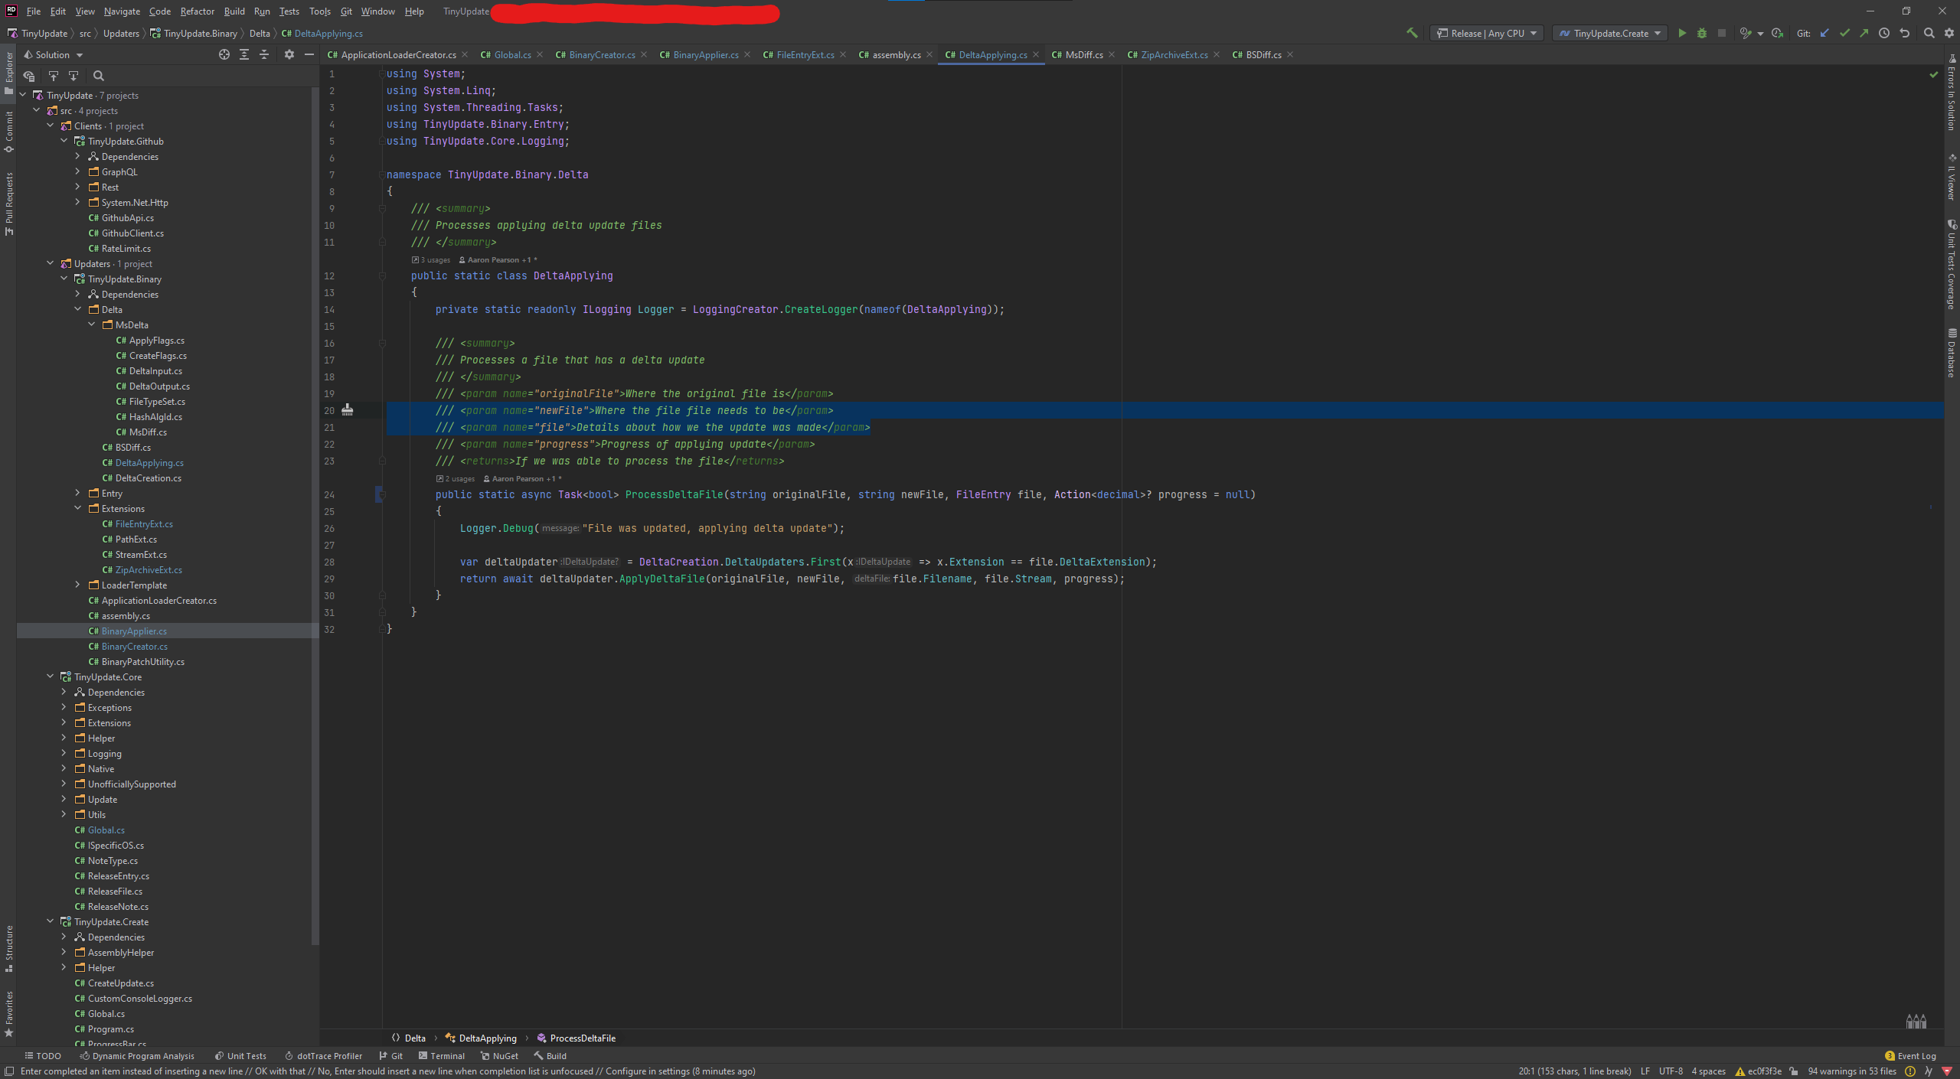Expand the Logging folder in TinyUpdate.Core
This screenshot has width=1960, height=1079.
tap(64, 753)
